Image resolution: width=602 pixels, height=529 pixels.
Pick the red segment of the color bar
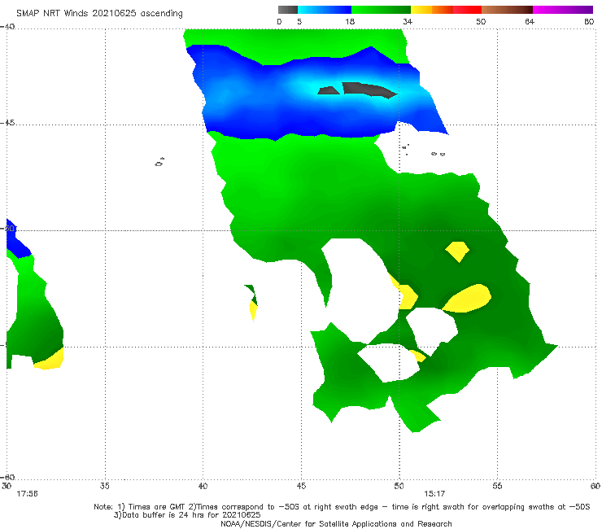coord(467,10)
